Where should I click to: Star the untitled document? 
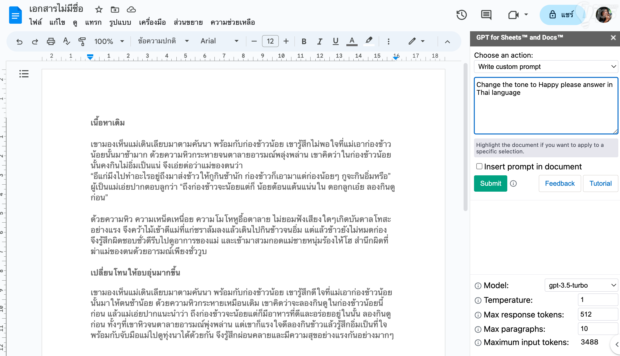tap(99, 10)
